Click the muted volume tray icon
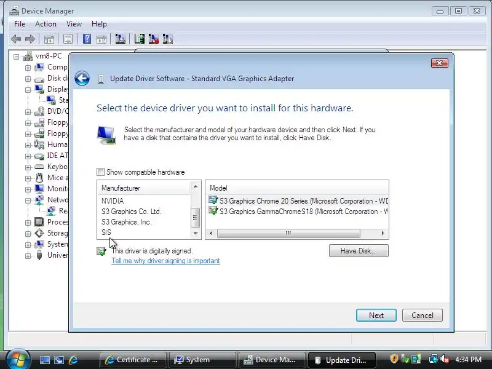 click(x=445, y=359)
